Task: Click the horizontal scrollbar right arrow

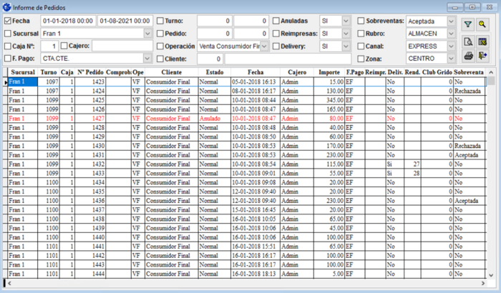Action: click(483, 283)
